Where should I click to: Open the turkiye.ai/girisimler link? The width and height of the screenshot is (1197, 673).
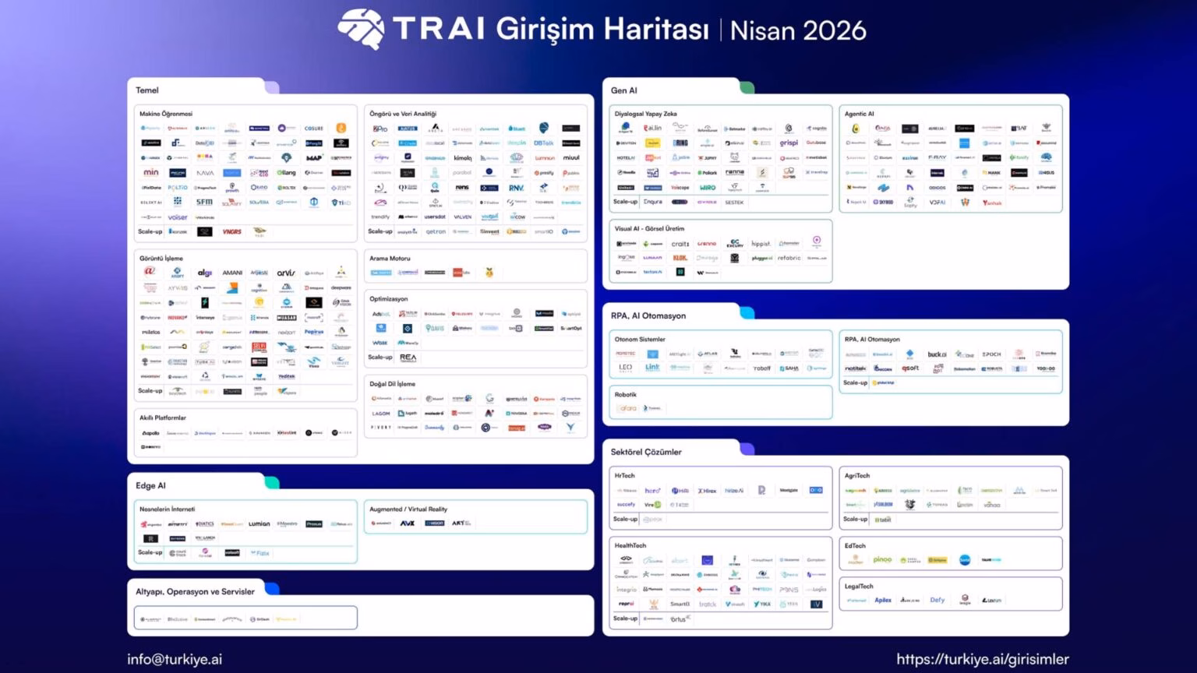[x=982, y=659]
